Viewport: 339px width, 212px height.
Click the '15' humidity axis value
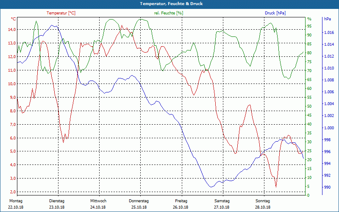pyautogui.click(x=309, y=168)
